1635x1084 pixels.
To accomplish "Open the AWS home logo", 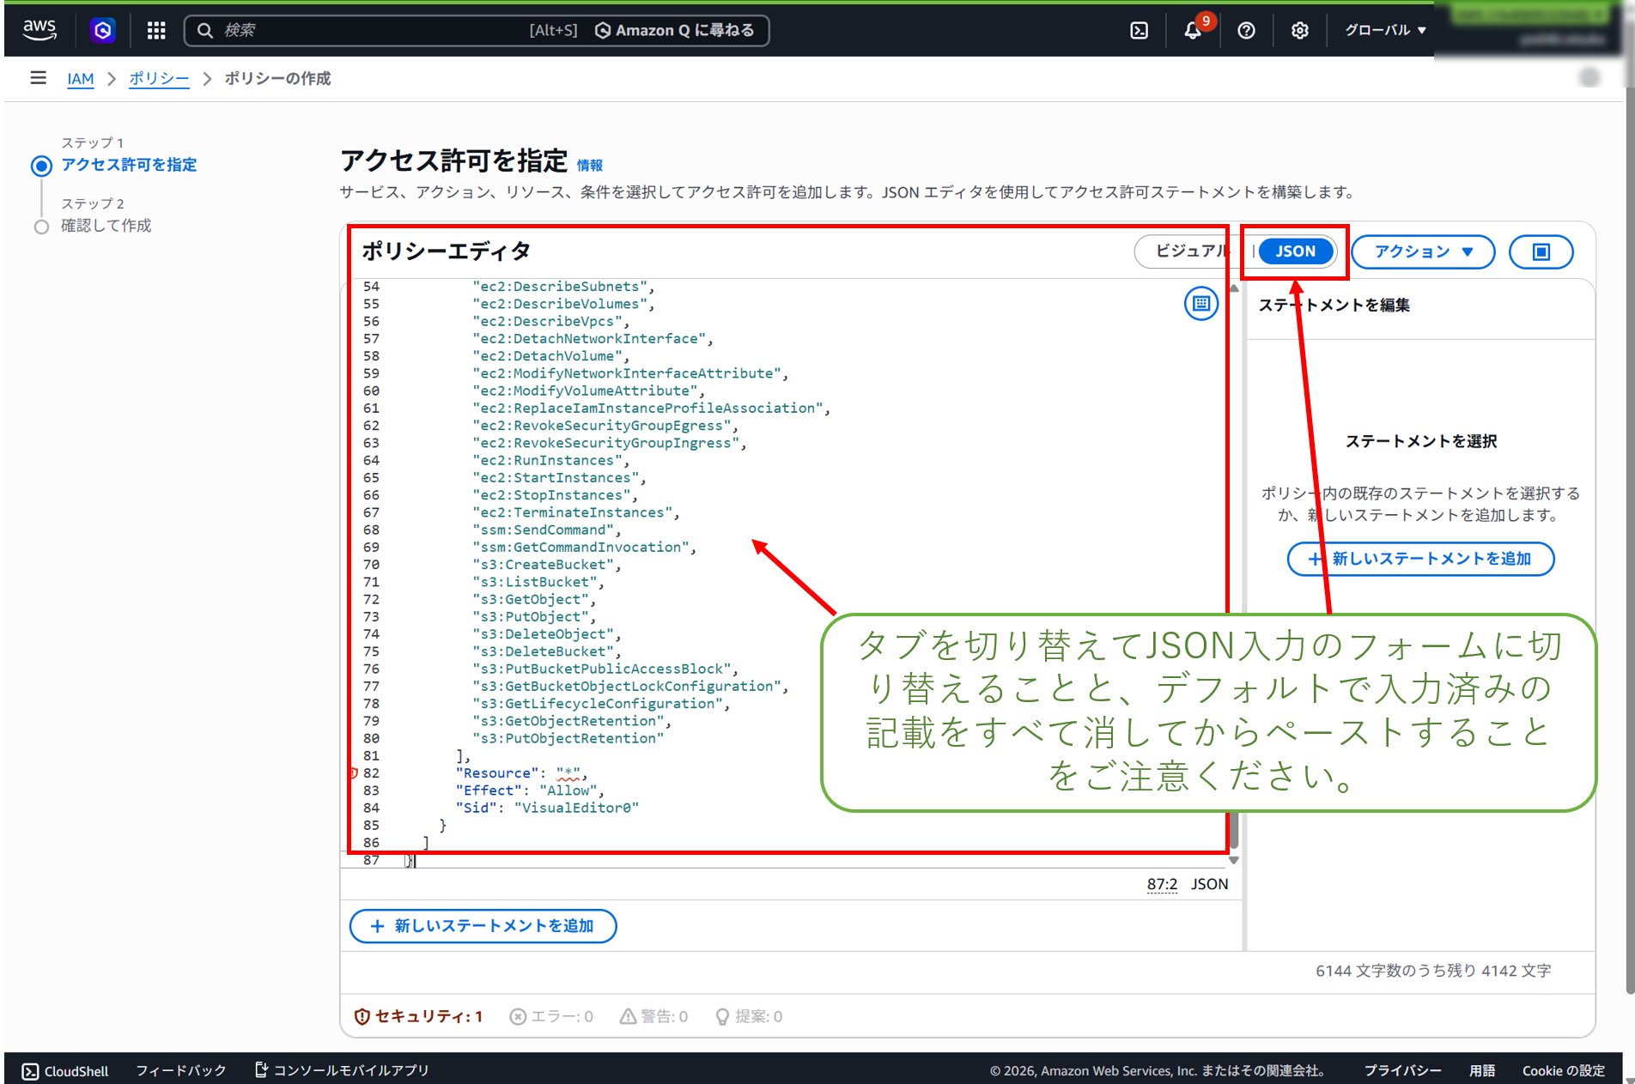I will (40, 30).
